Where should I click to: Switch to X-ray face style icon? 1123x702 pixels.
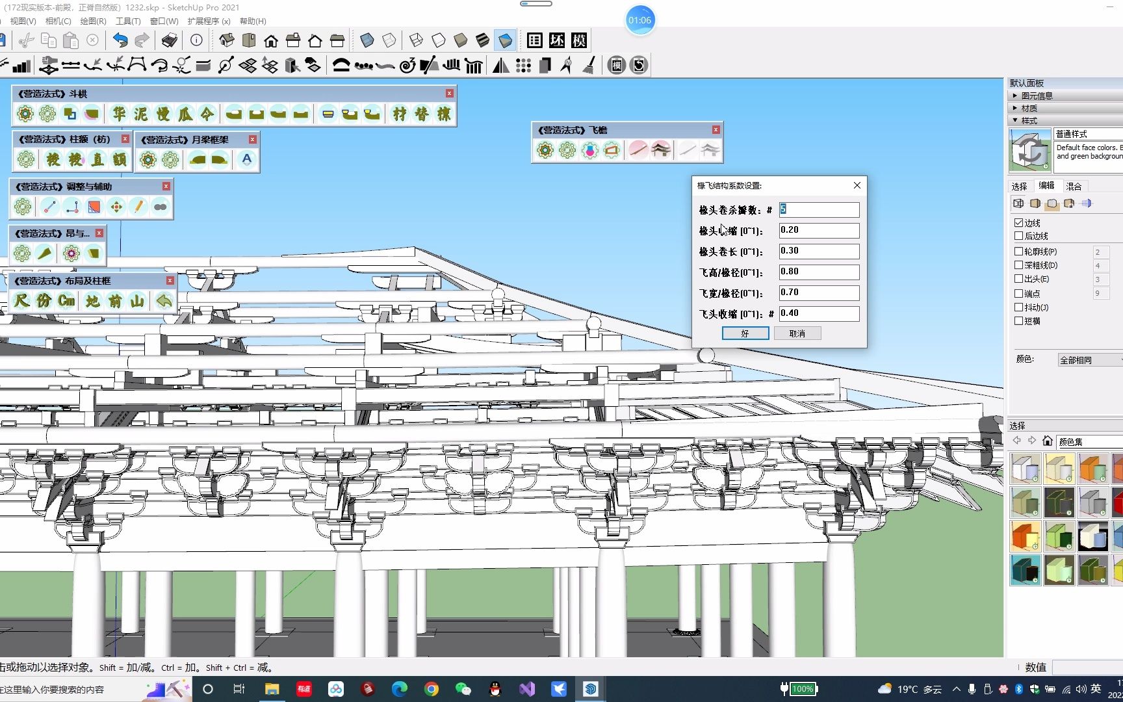pyautogui.click(x=367, y=40)
